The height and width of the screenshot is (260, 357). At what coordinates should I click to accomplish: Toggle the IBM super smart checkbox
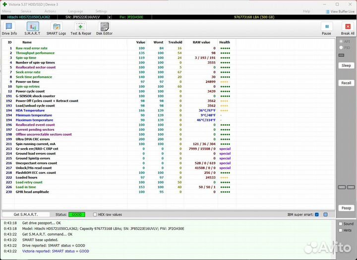(x=317, y=214)
